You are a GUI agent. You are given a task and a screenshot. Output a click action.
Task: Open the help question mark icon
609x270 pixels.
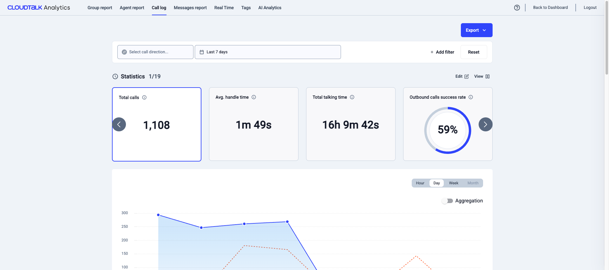517,8
